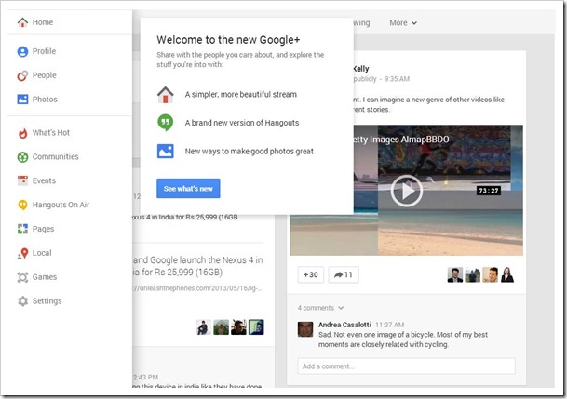
Task: Select Pages in the left menu
Action: 43,229
